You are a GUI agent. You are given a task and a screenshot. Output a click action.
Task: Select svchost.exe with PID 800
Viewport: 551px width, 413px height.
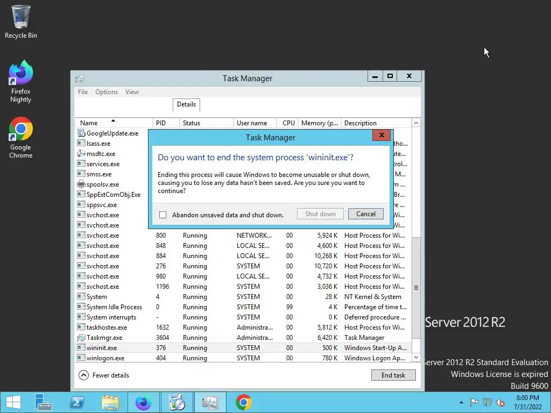[x=243, y=236]
